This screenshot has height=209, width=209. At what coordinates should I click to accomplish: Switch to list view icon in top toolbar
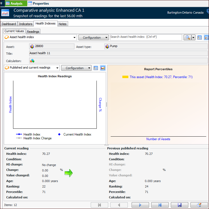pyautogui.click(x=199, y=38)
